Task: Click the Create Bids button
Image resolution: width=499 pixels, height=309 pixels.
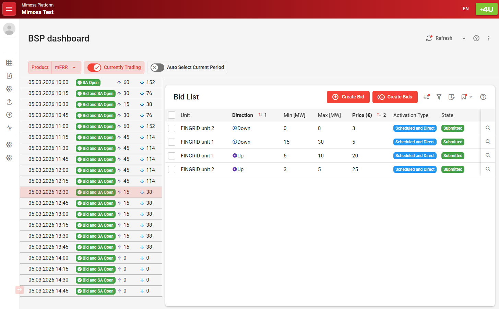Action: (395, 97)
